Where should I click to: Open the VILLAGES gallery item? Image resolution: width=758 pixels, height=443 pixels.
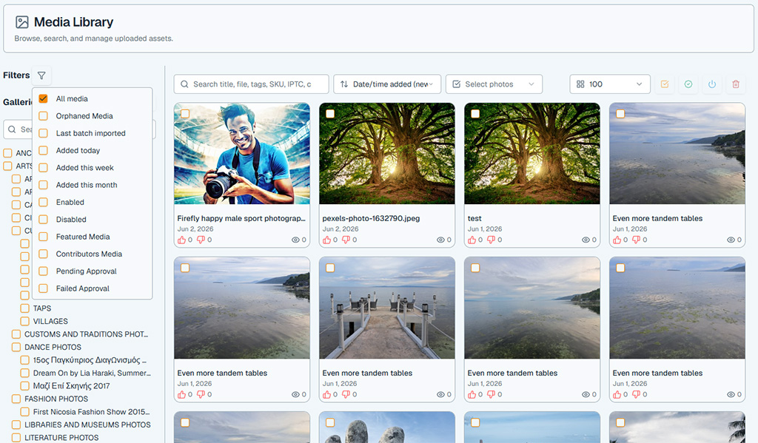pos(50,321)
